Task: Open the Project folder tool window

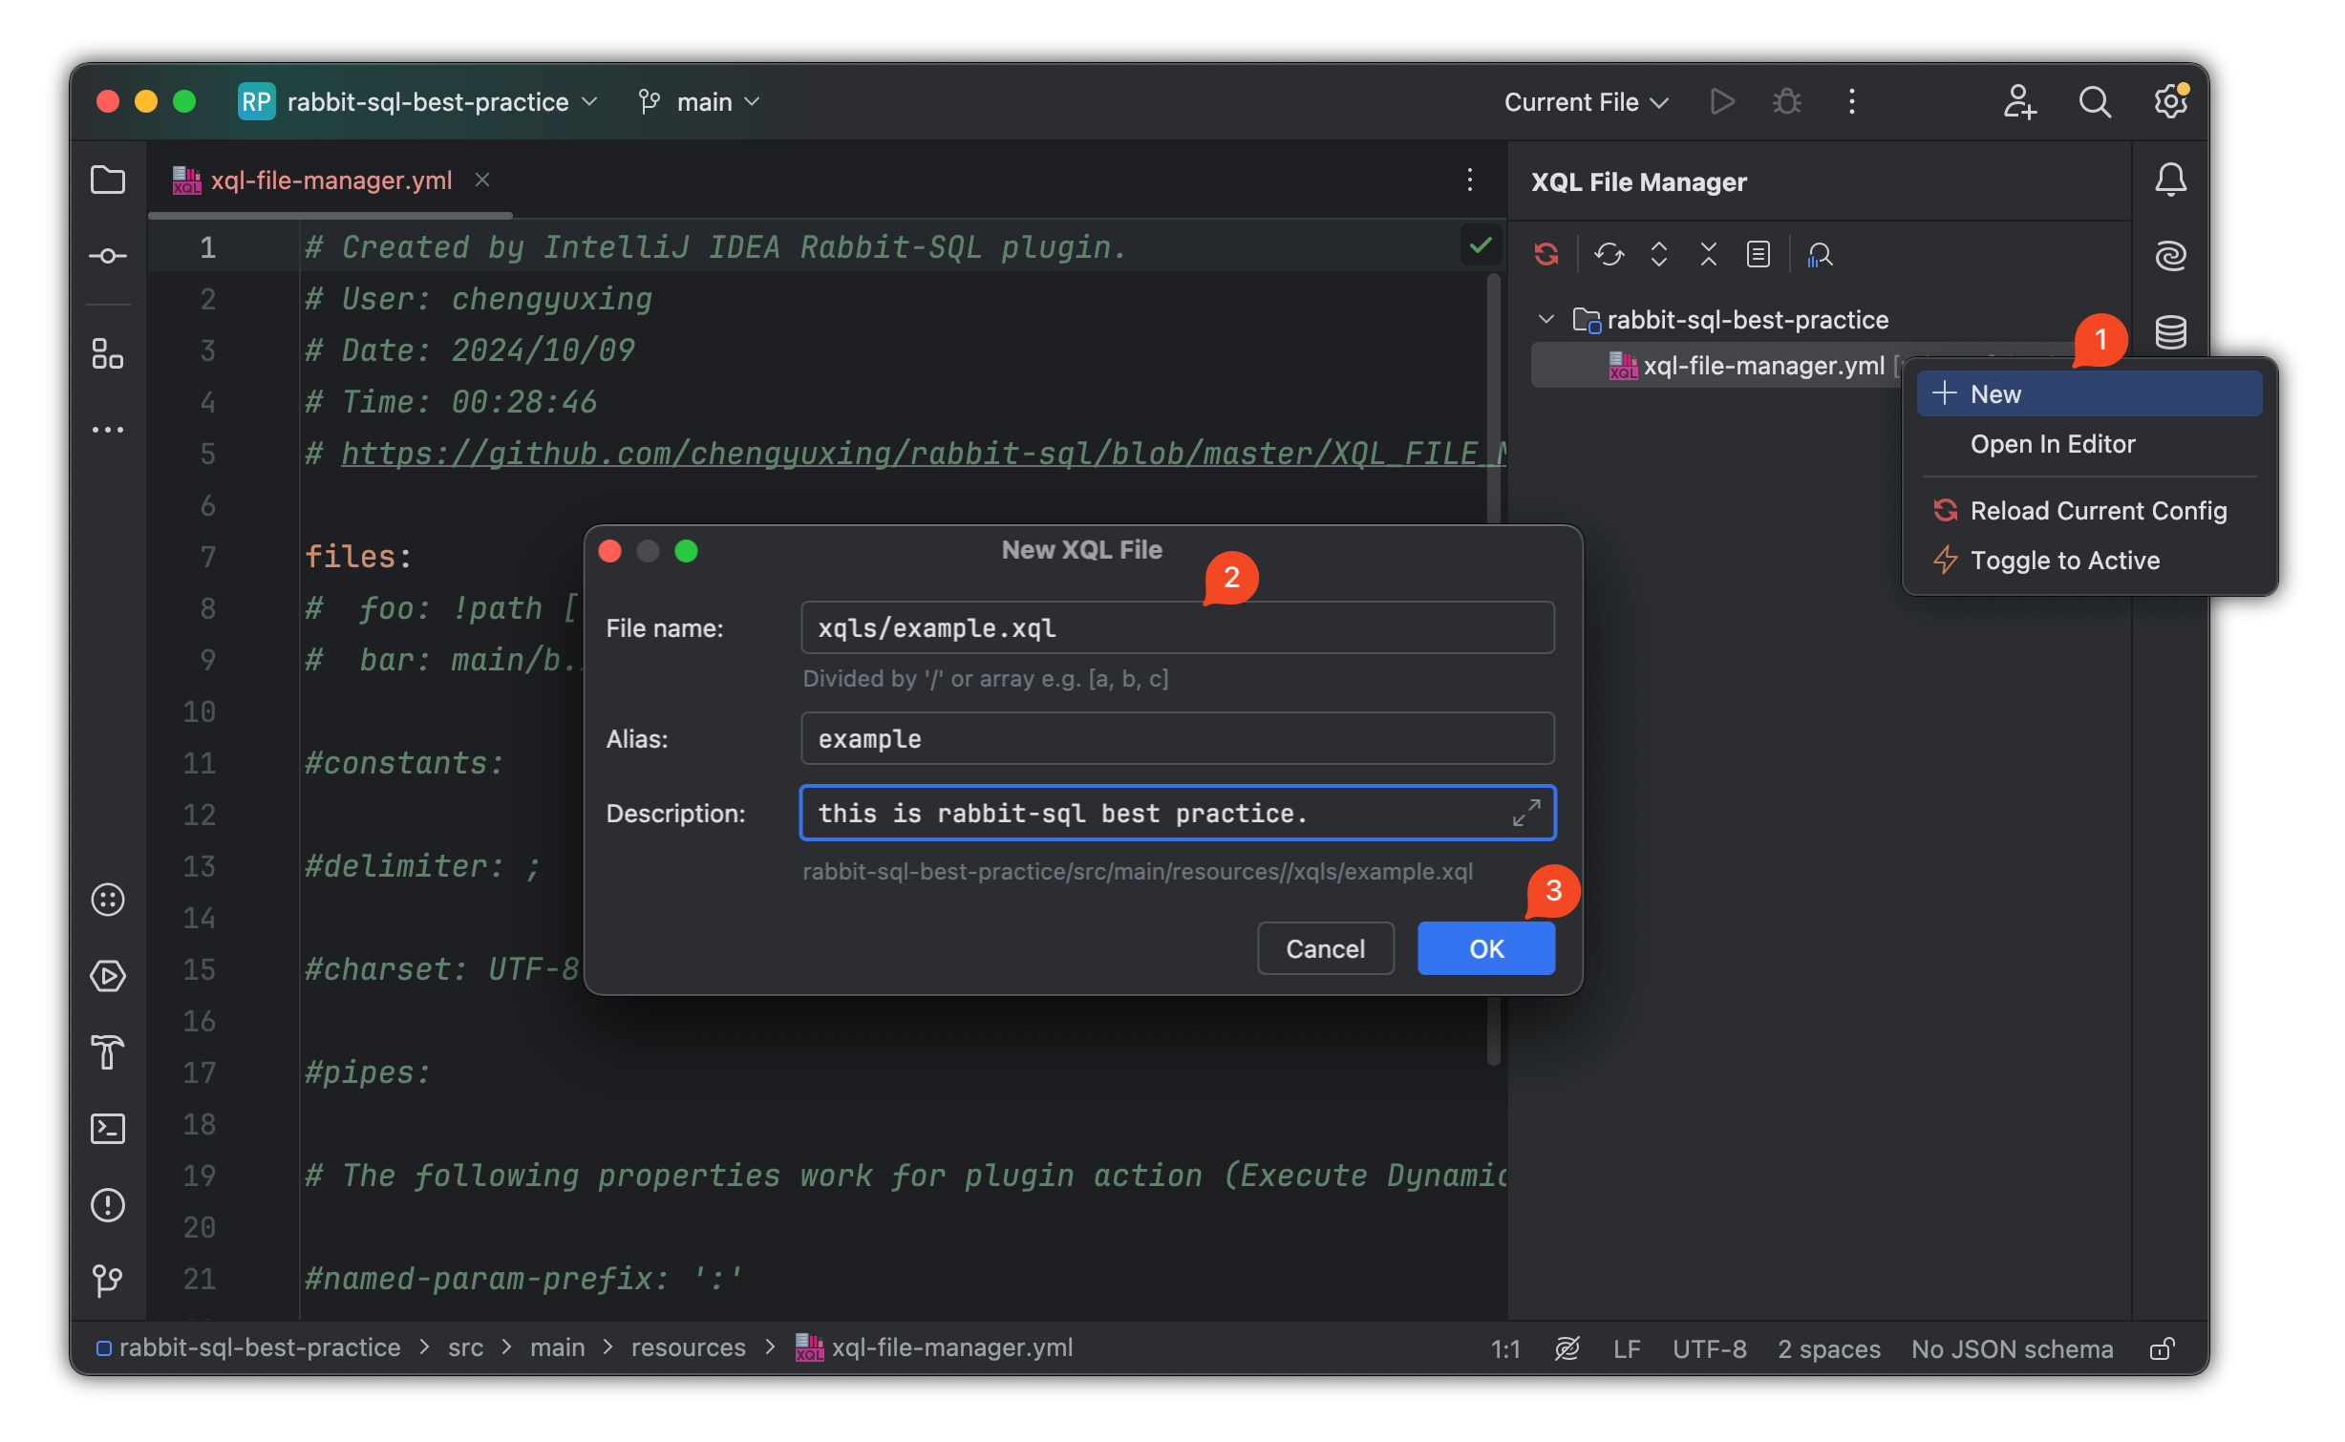Action: (107, 180)
